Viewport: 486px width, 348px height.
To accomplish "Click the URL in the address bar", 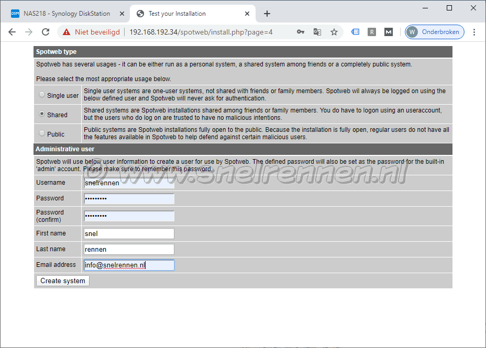I will click(x=201, y=32).
